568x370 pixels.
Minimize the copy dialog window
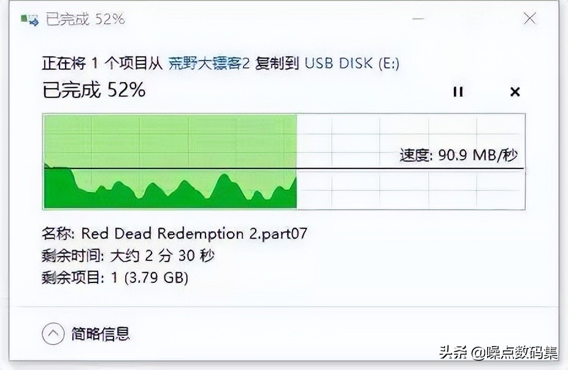tap(418, 18)
